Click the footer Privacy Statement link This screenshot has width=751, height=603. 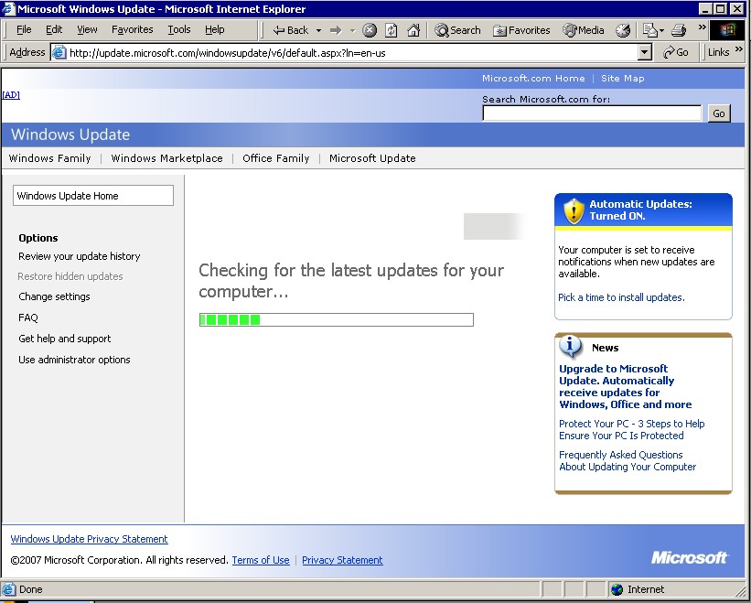342,560
